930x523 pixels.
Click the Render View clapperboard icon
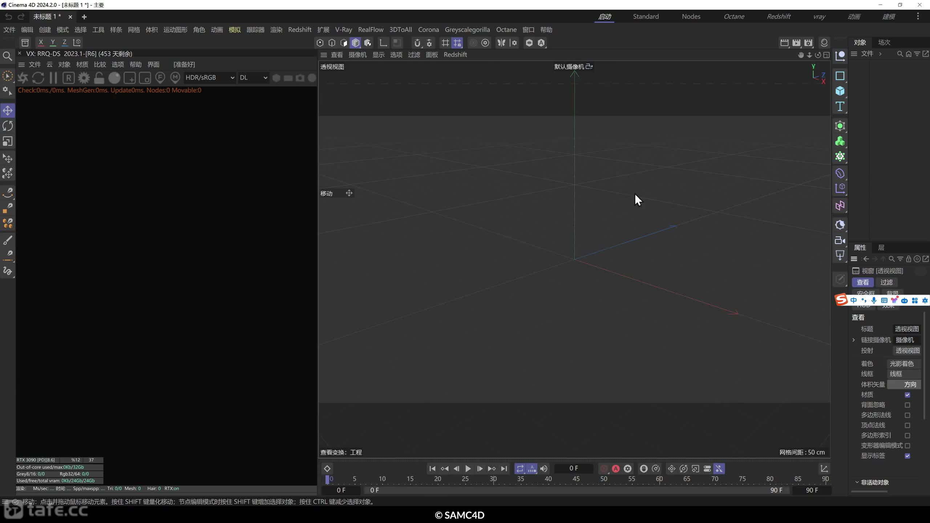784,43
